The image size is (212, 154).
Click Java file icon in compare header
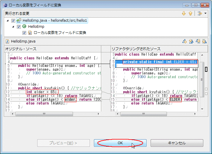point(7,41)
